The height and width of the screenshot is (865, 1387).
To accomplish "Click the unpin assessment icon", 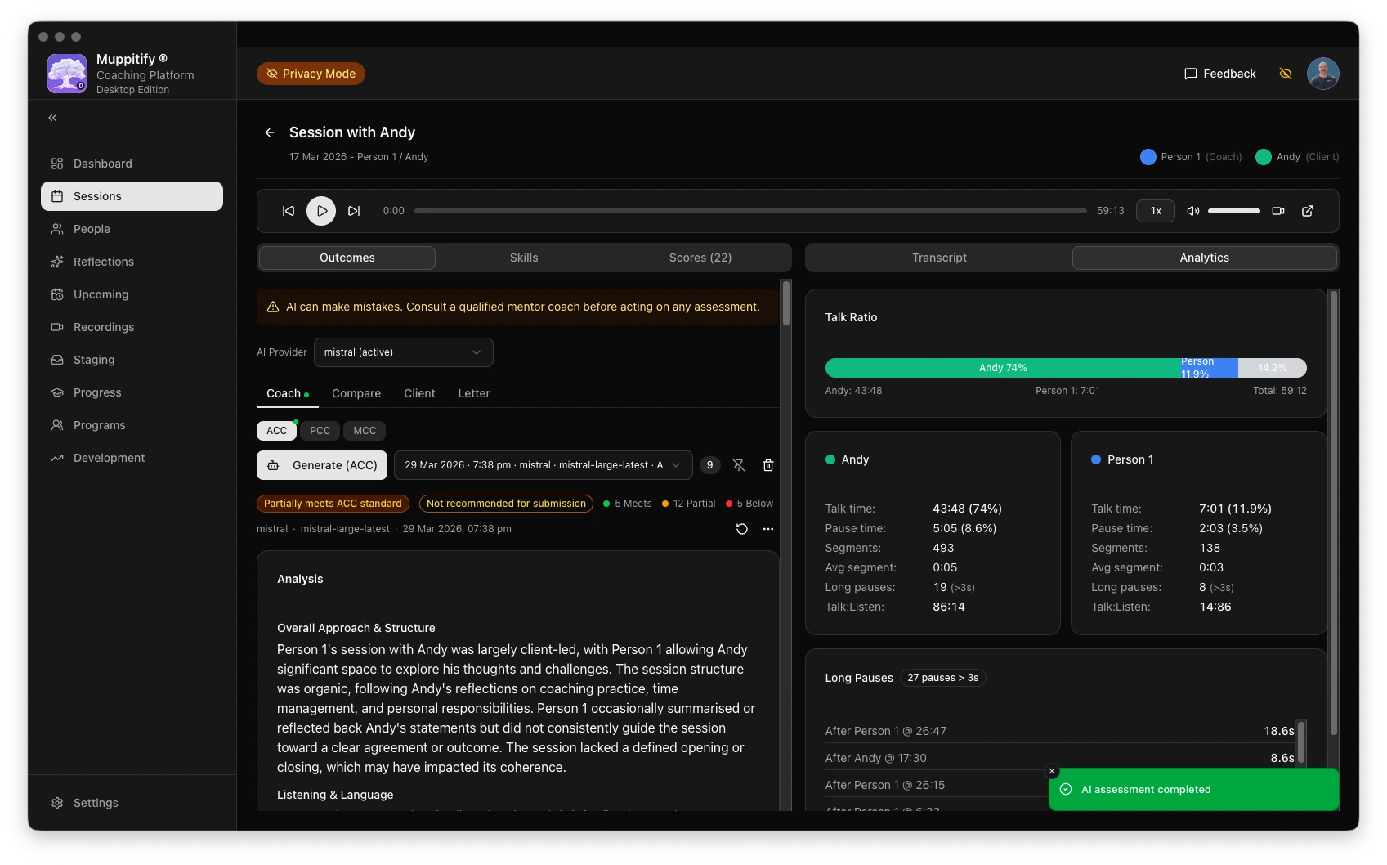I will click(739, 465).
